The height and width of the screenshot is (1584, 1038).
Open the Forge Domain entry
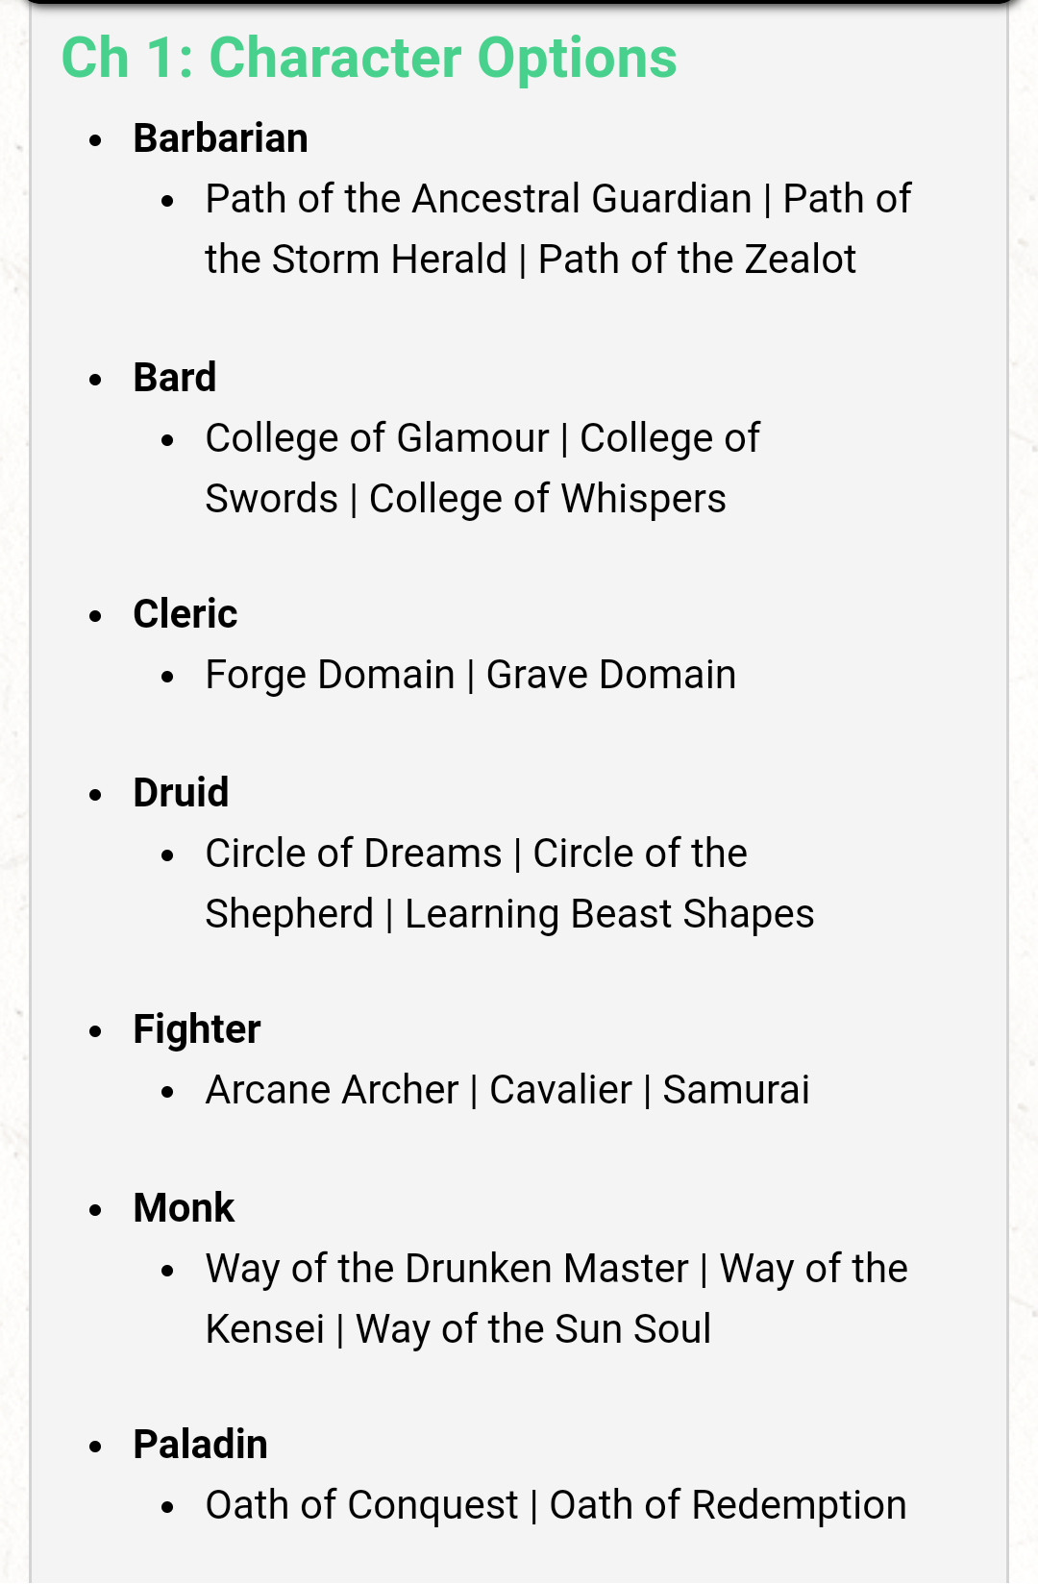coord(330,675)
